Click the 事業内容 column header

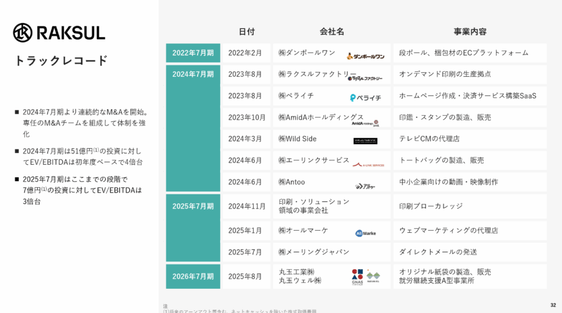(x=470, y=31)
